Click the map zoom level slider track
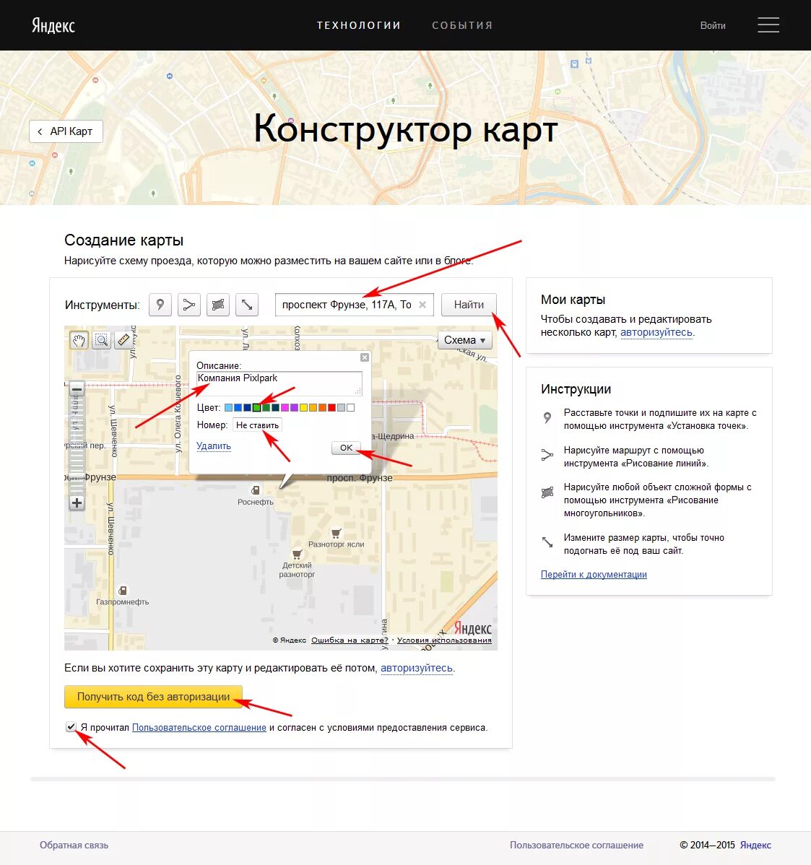811x865 pixels. [77, 445]
